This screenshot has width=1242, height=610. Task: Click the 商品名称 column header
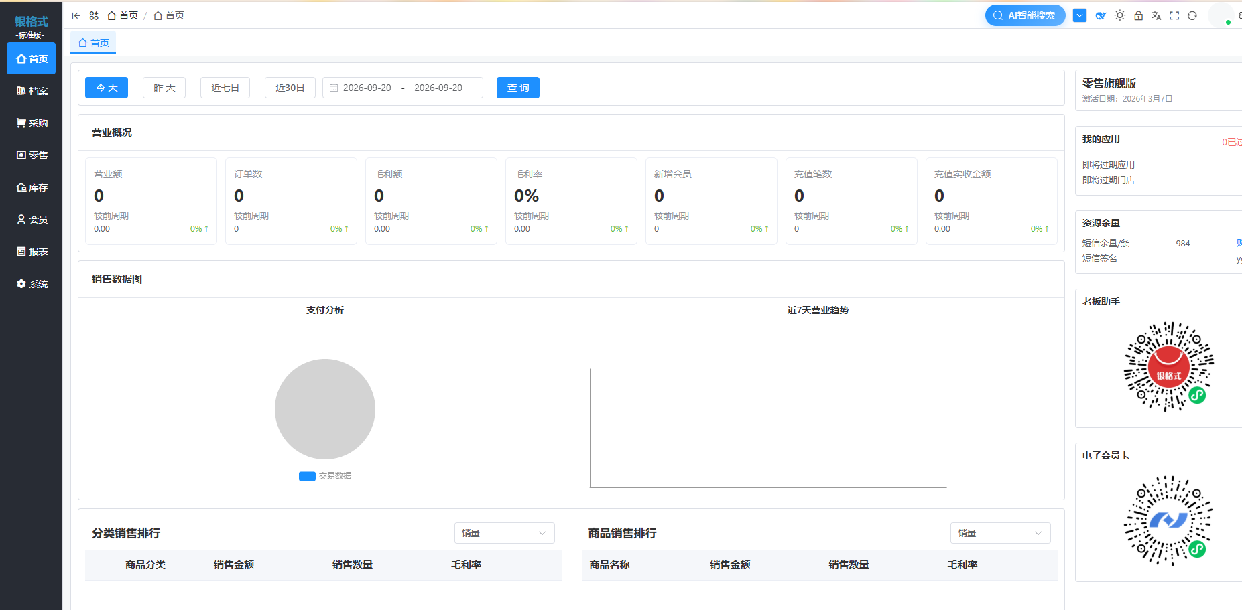[x=609, y=565]
